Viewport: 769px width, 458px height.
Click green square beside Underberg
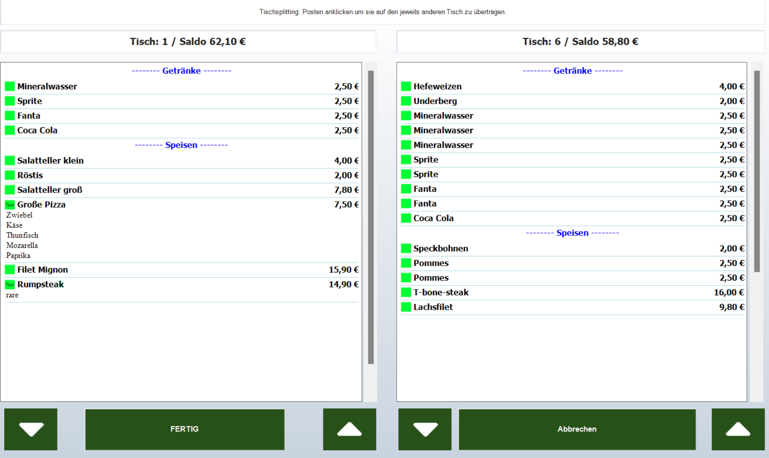tap(406, 101)
